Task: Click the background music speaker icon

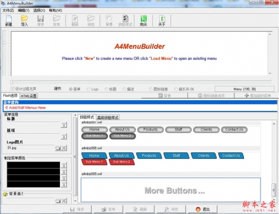Action: 5,194
